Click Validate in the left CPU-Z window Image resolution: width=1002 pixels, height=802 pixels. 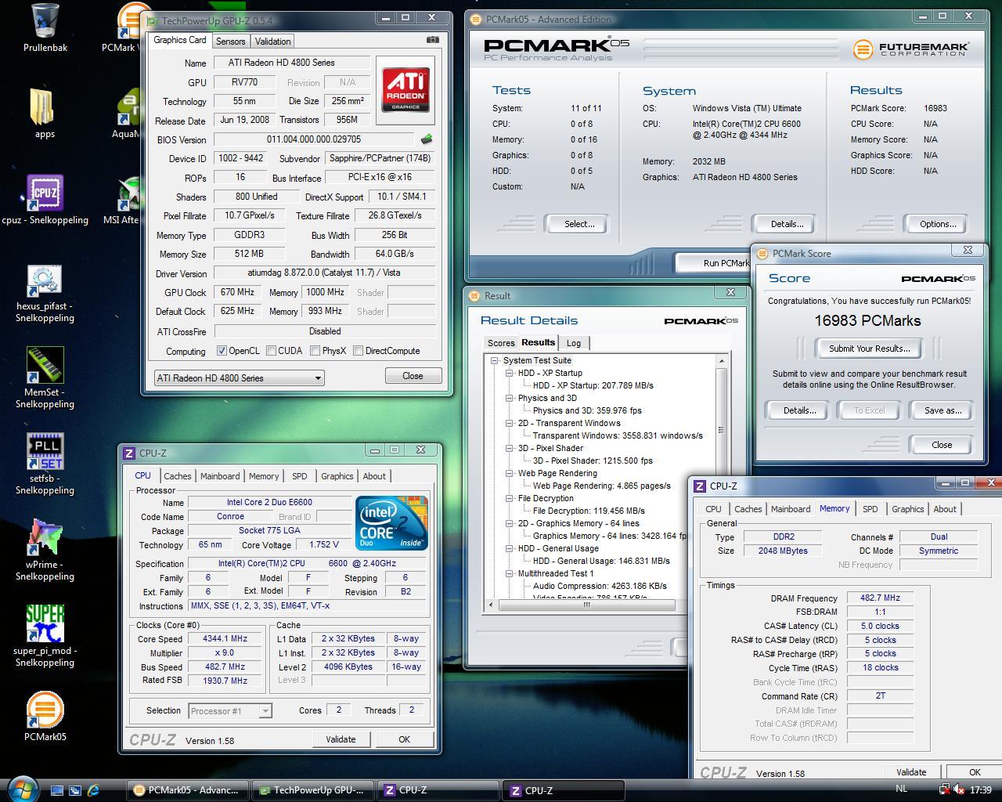[341, 739]
